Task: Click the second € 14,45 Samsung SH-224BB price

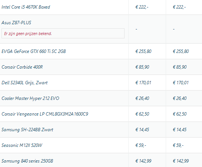Action: click(180, 130)
